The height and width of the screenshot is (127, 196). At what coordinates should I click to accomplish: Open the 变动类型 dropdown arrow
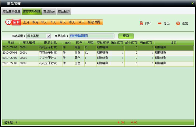48,36
